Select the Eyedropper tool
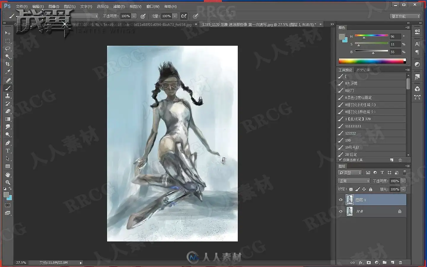The height and width of the screenshot is (267, 427). (8, 72)
